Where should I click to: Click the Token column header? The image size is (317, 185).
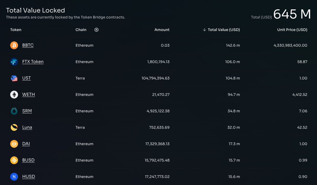click(16, 30)
